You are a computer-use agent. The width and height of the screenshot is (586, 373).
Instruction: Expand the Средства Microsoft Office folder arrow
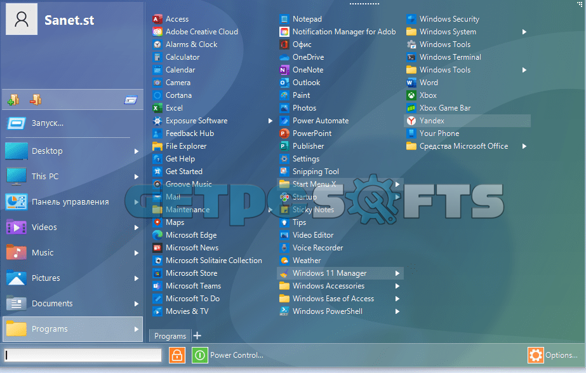coord(524,146)
